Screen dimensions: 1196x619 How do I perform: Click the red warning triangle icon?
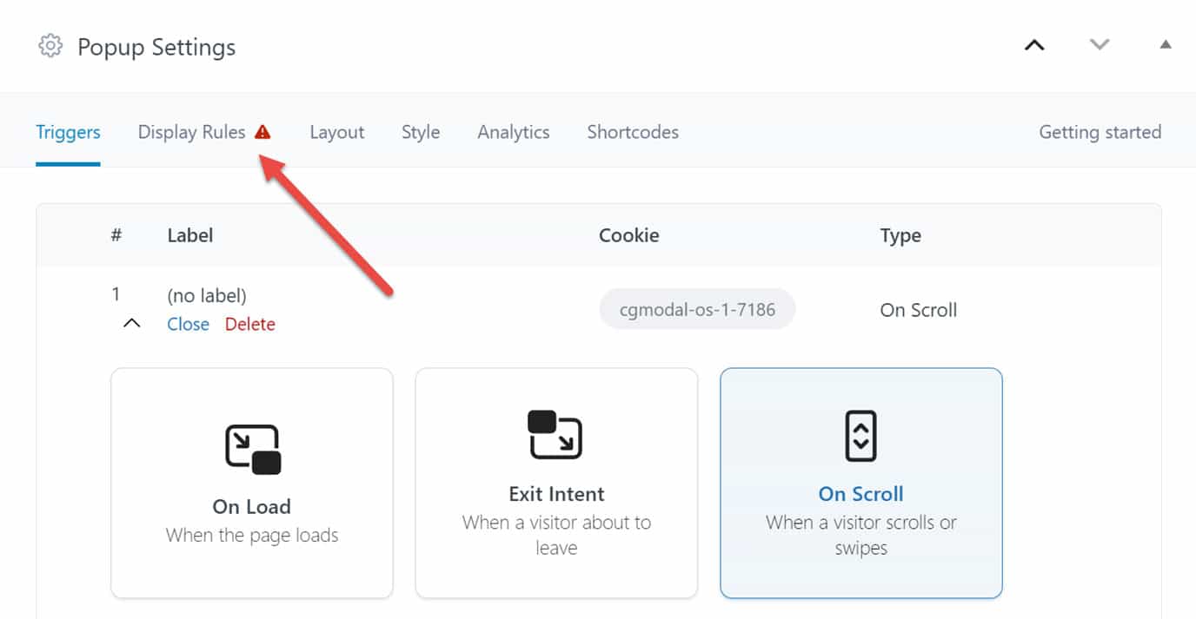(x=262, y=132)
